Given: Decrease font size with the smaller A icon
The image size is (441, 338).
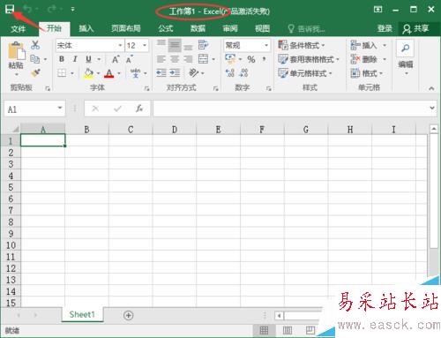Looking at the screenshot, I should (x=130, y=59).
